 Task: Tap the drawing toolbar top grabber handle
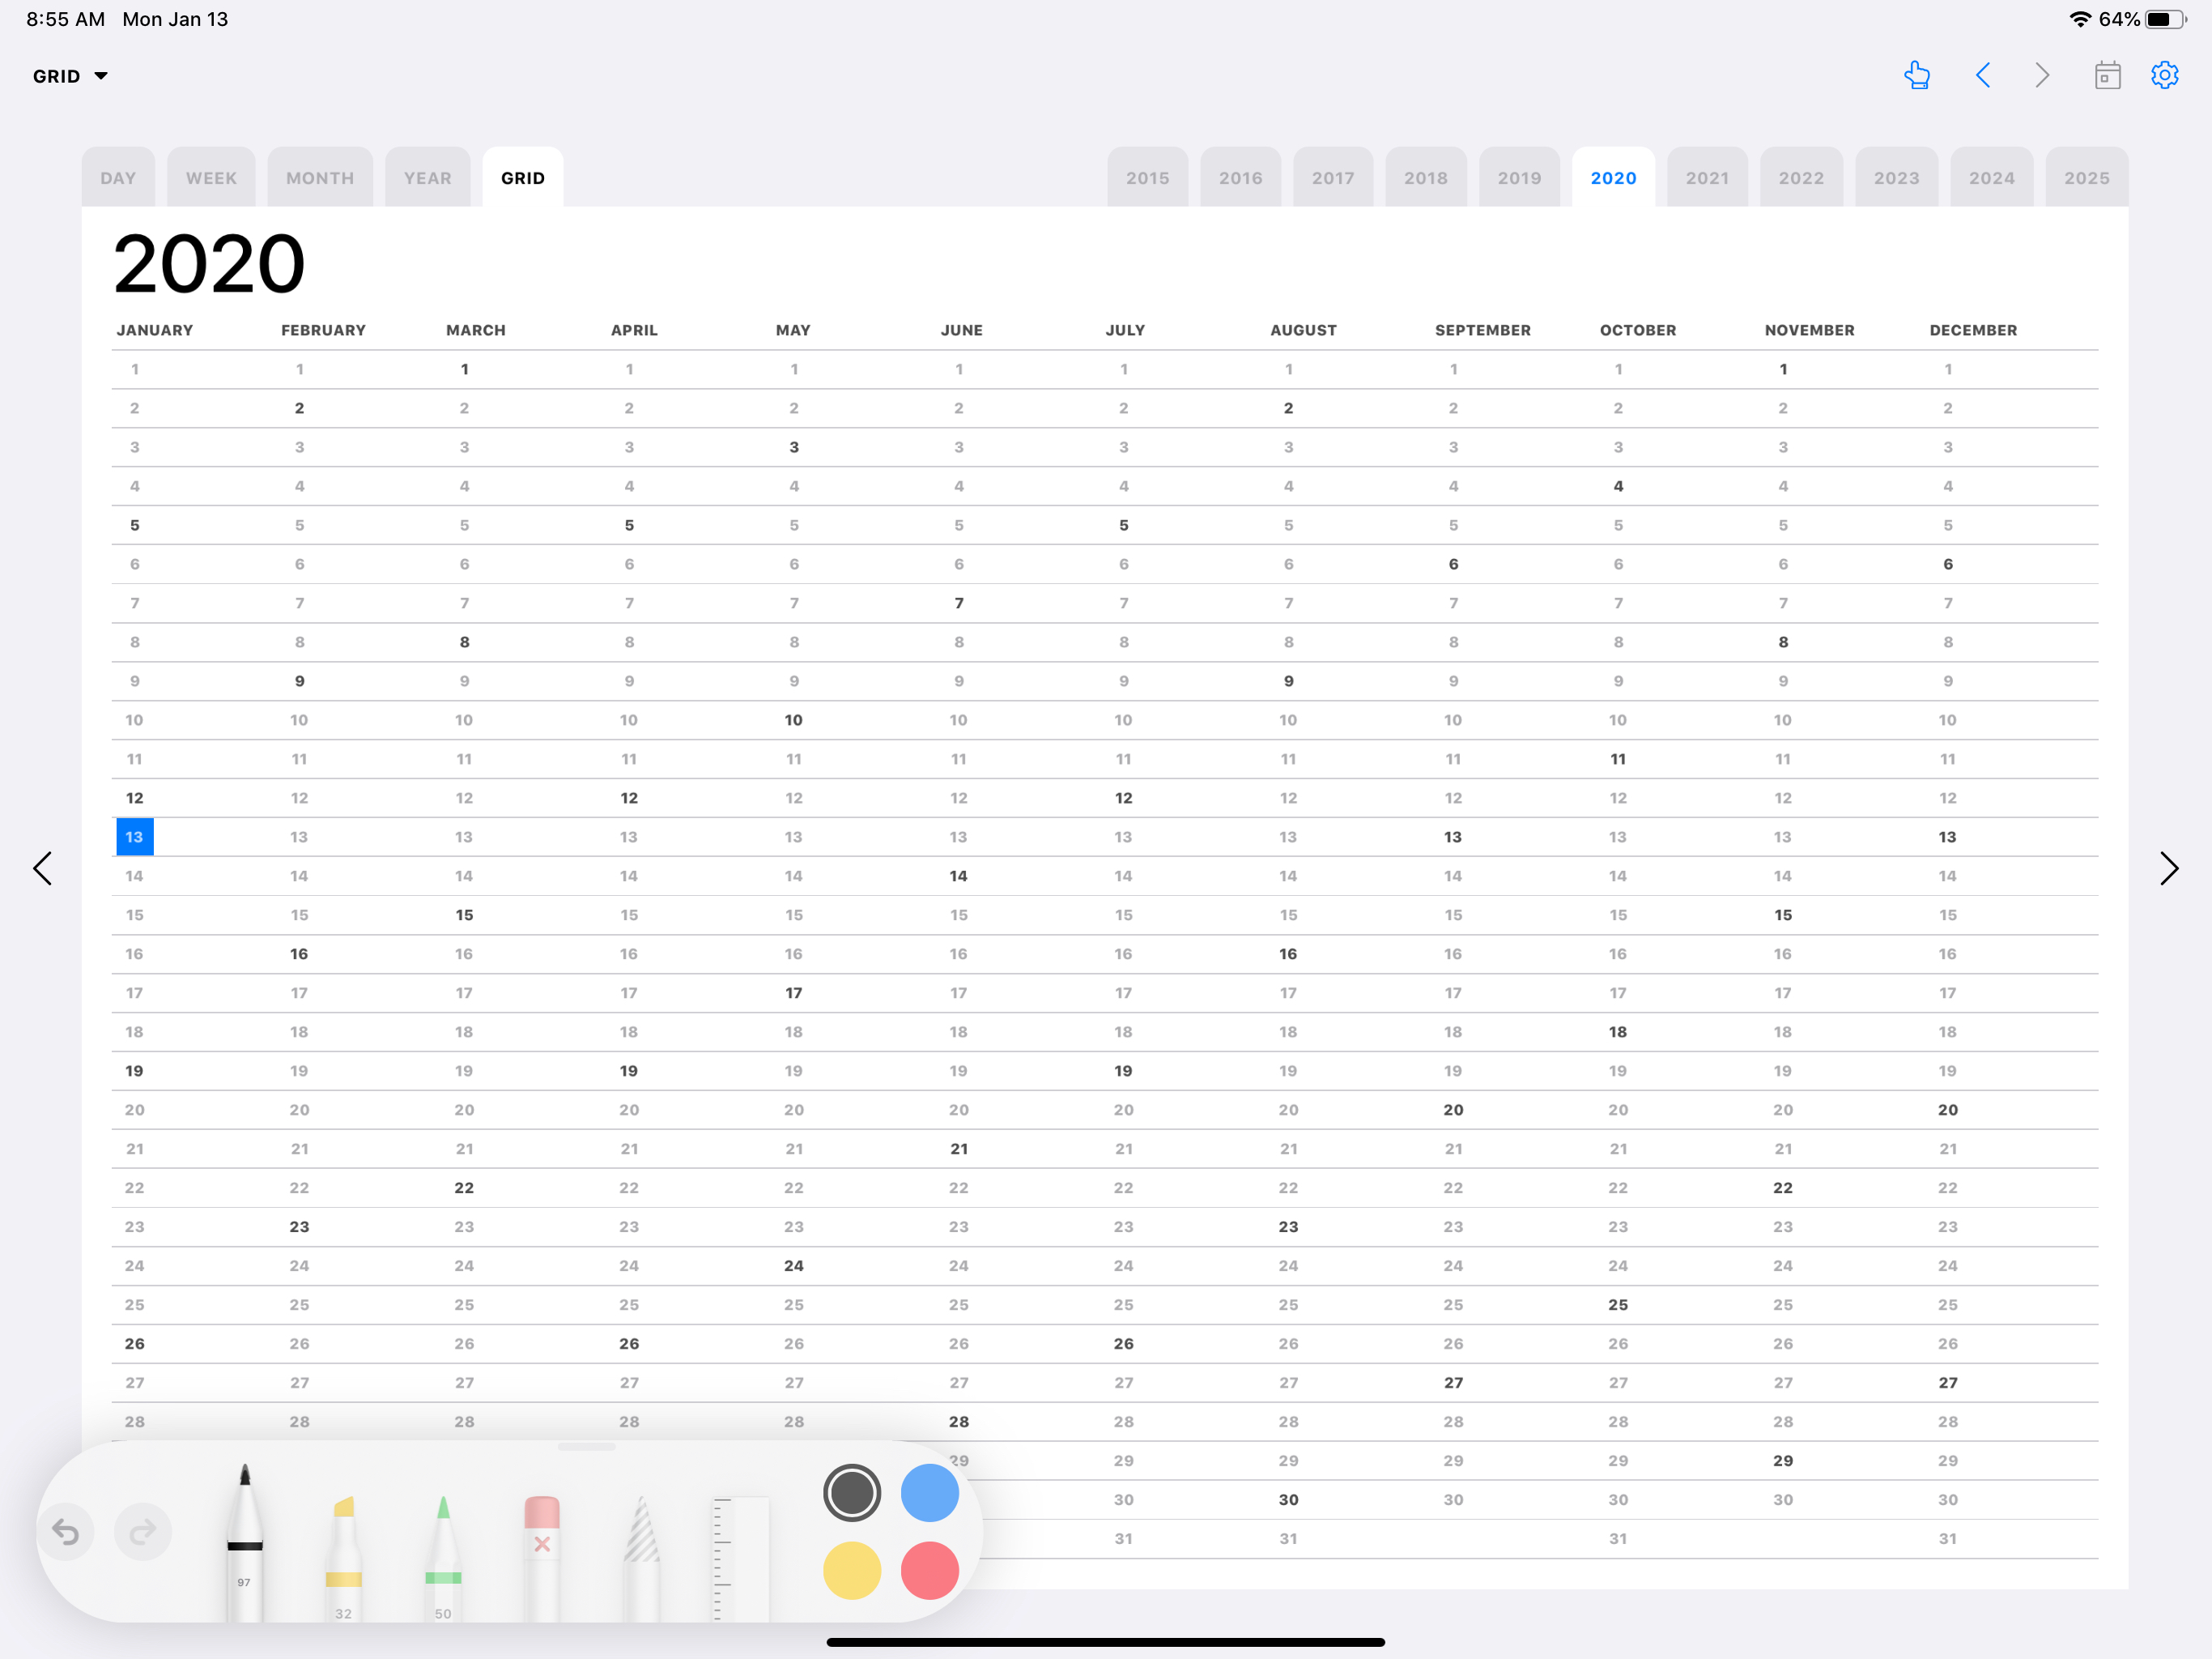tap(587, 1447)
